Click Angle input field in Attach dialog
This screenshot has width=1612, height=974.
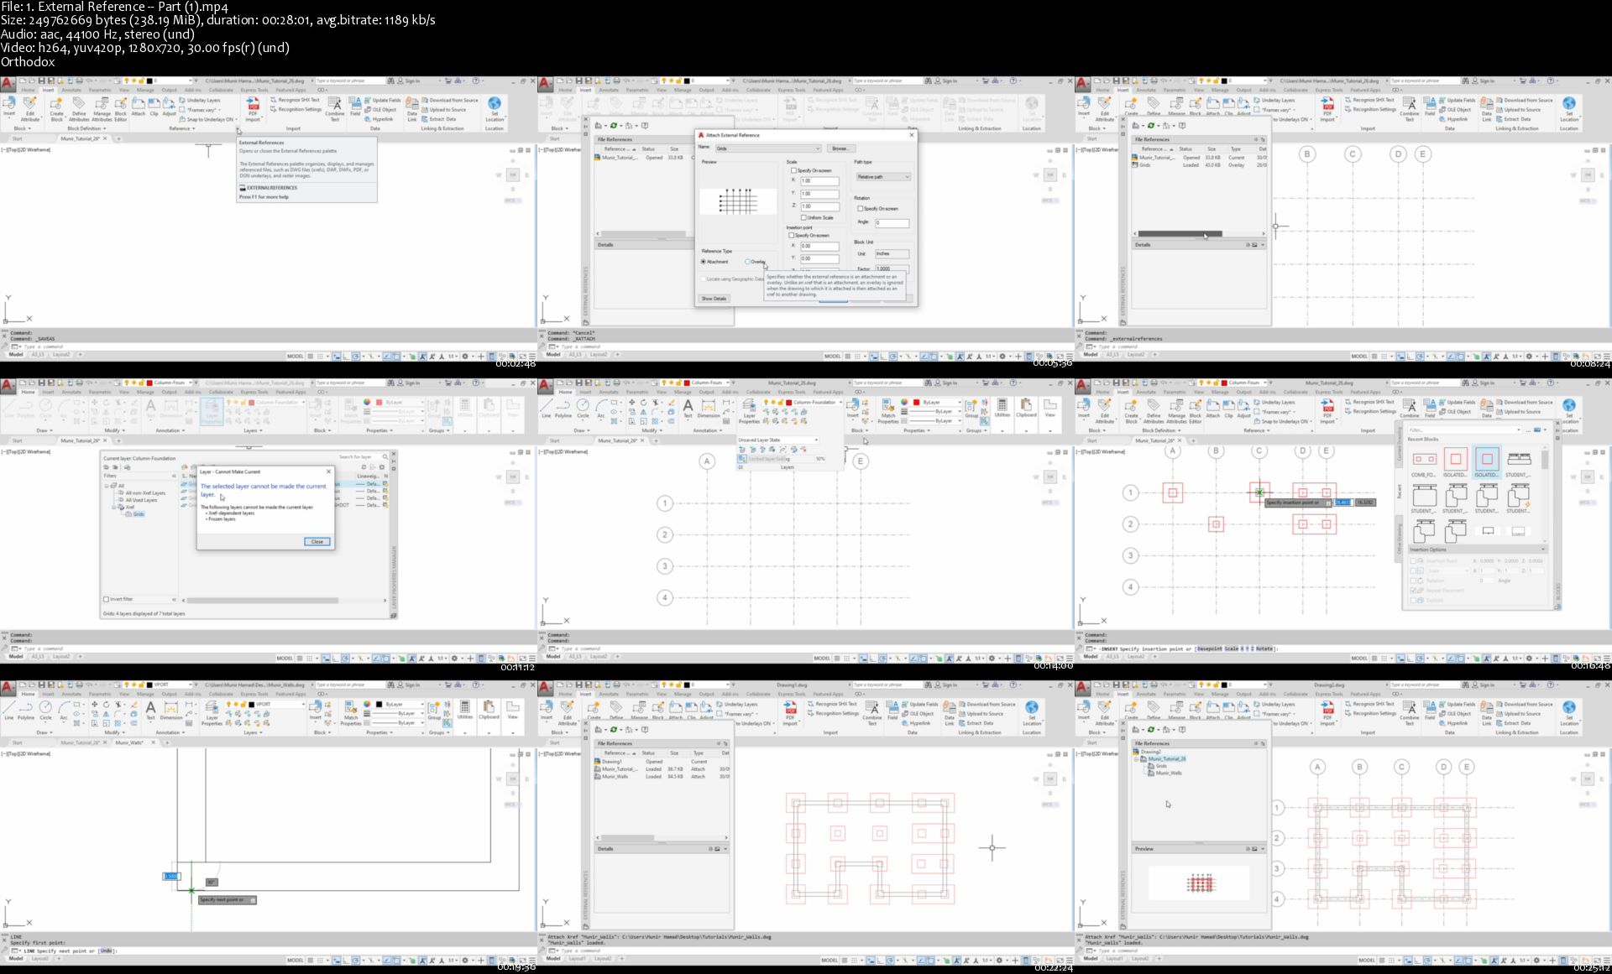pyautogui.click(x=892, y=222)
